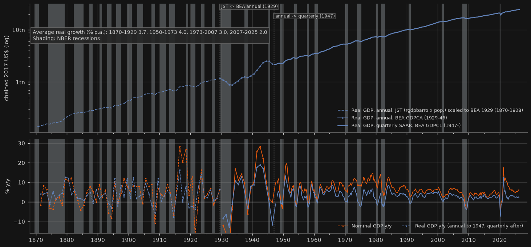Screen dimensions: 531x247
Task: Click the '1880' x-axis year label
Action: (x=66, y=240)
